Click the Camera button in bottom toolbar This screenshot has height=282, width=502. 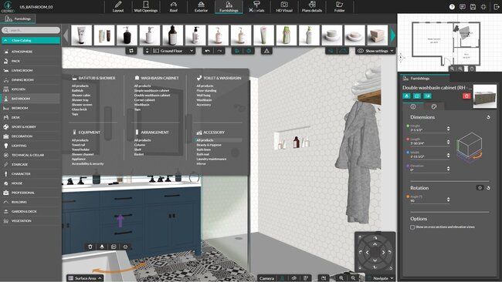[x=266, y=278]
